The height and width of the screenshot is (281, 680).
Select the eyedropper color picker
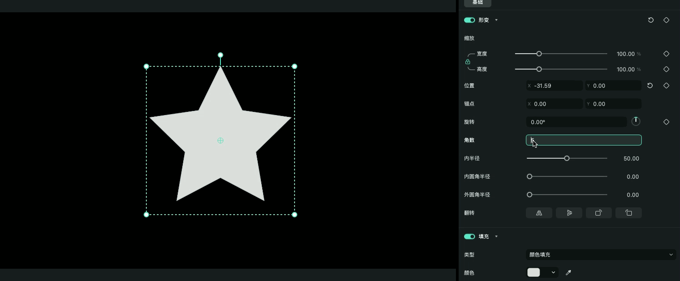click(x=568, y=273)
